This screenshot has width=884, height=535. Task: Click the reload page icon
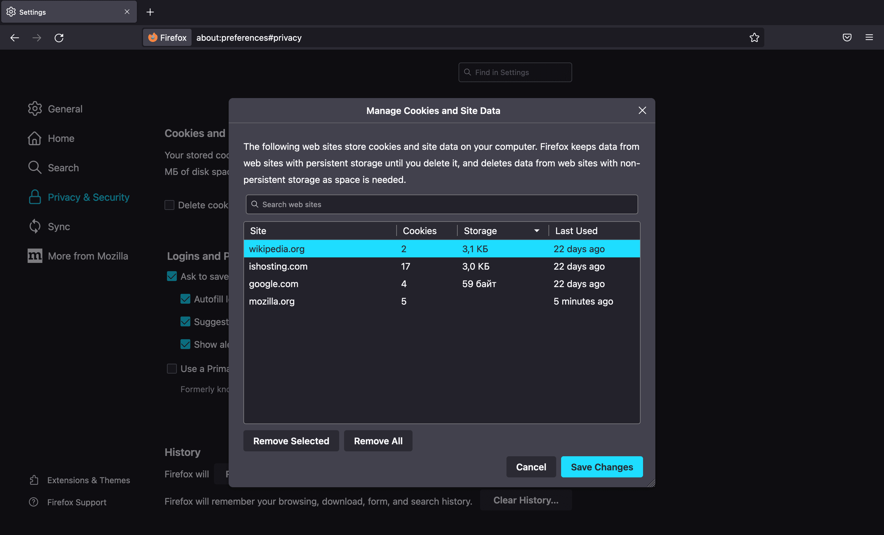(x=59, y=38)
